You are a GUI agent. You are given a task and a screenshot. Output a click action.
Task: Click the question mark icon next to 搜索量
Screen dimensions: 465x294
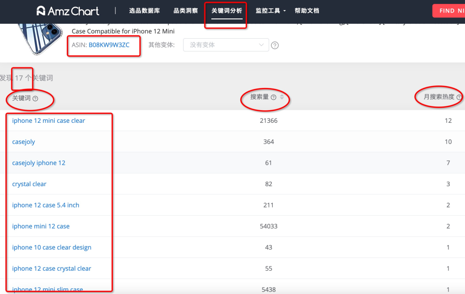point(274,97)
